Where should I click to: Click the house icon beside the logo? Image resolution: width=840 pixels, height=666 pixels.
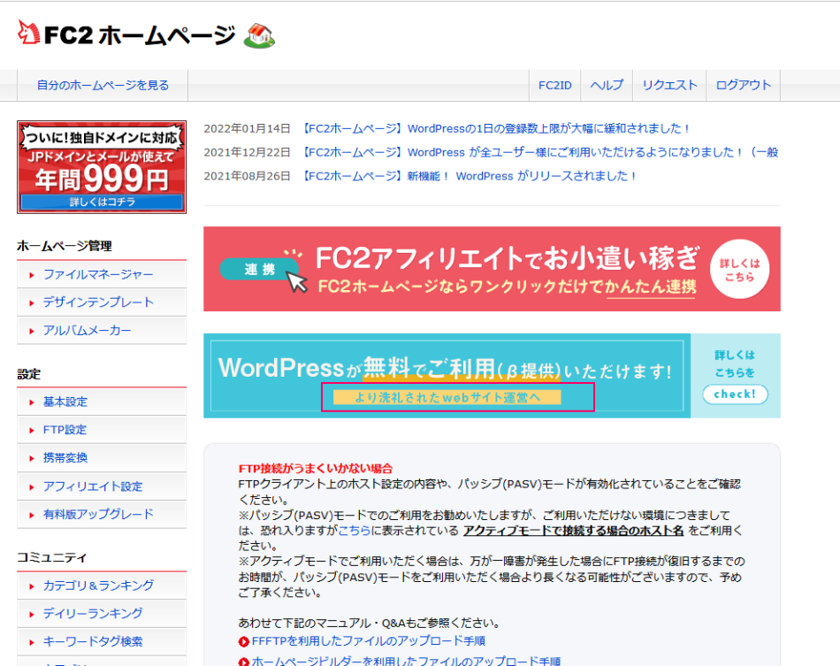coord(259,36)
